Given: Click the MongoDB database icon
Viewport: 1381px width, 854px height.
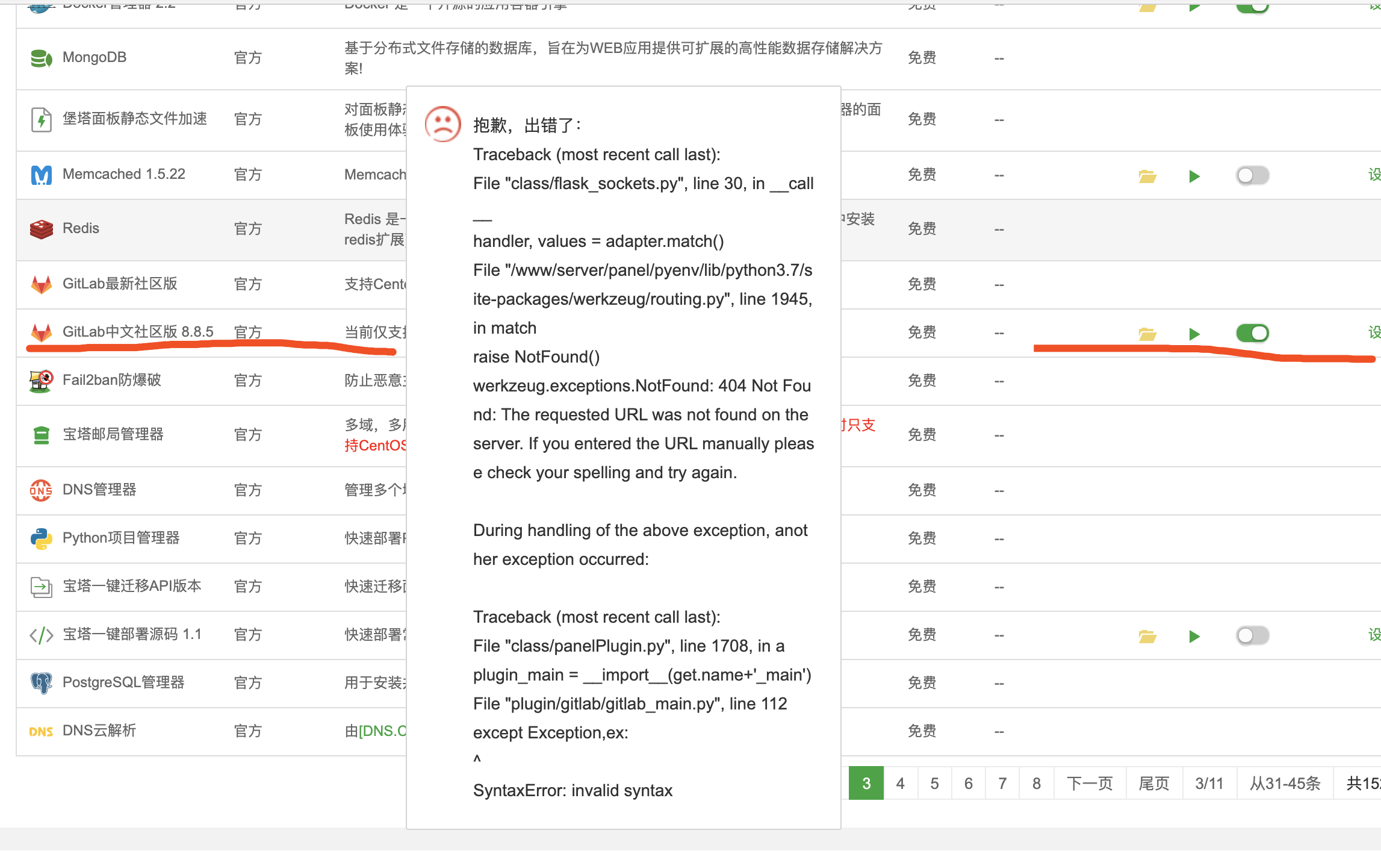Looking at the screenshot, I should (x=41, y=58).
